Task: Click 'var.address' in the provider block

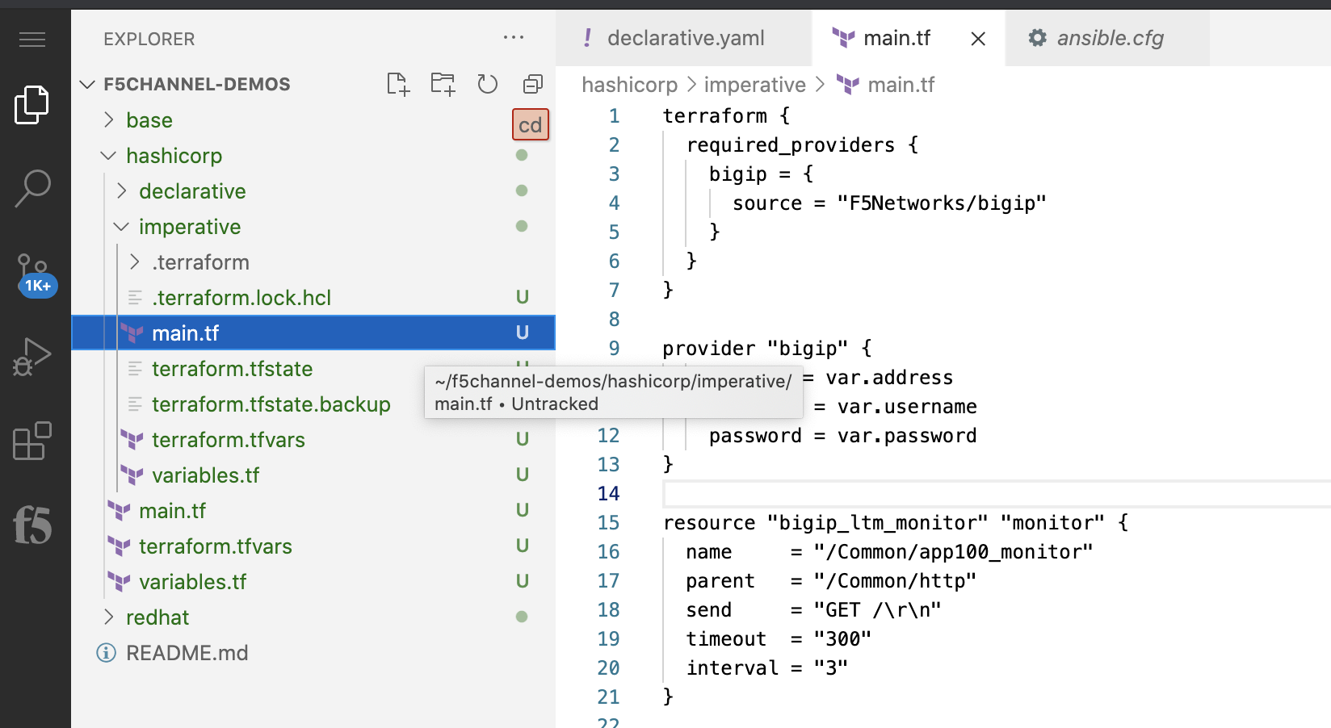Action: pos(889,378)
